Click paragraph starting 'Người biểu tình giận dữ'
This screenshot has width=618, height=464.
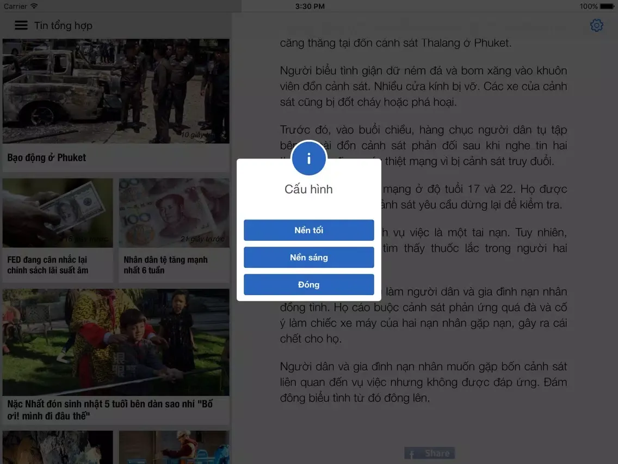coord(423,87)
